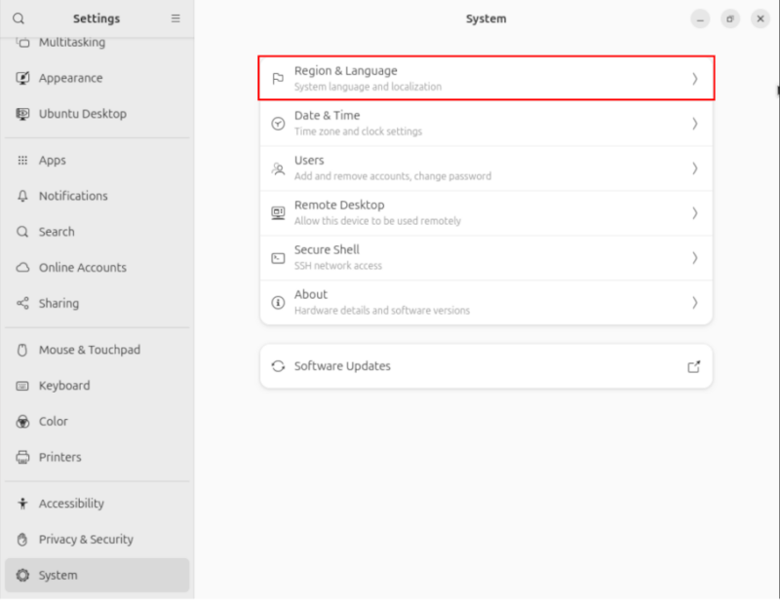
Task: Click the Sharing icon in the sidebar
Action: coord(24,303)
